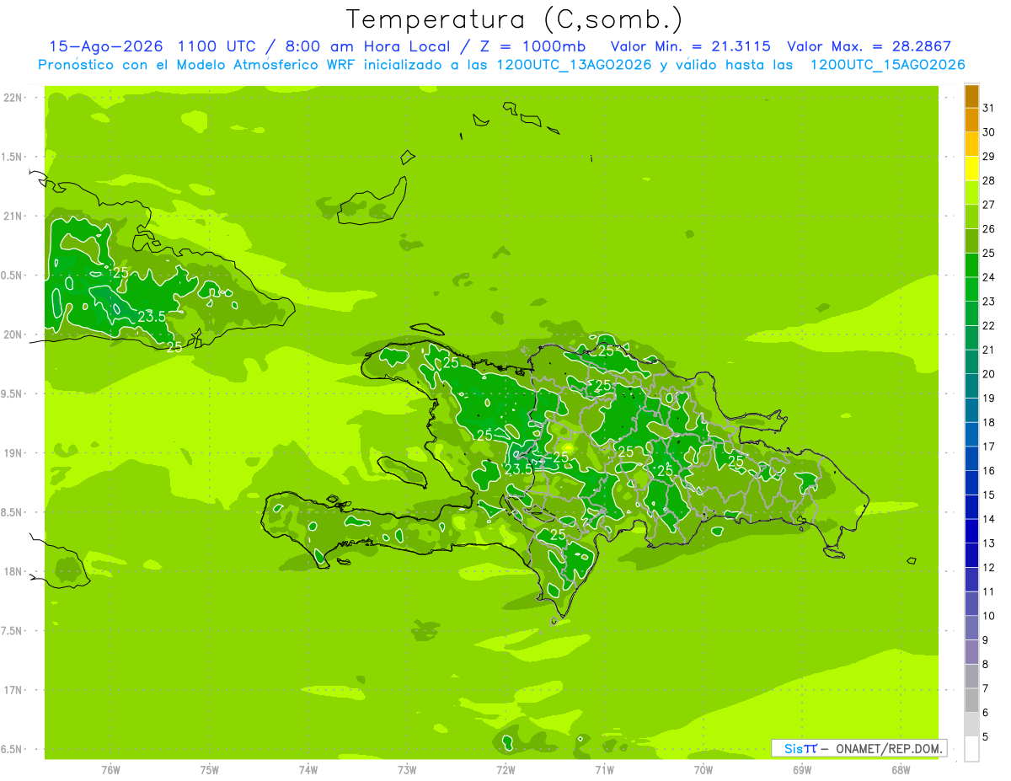Viewport: 1011px width, 781px height.
Task: Click the "75W" longitude axis label
Action: pos(209,769)
